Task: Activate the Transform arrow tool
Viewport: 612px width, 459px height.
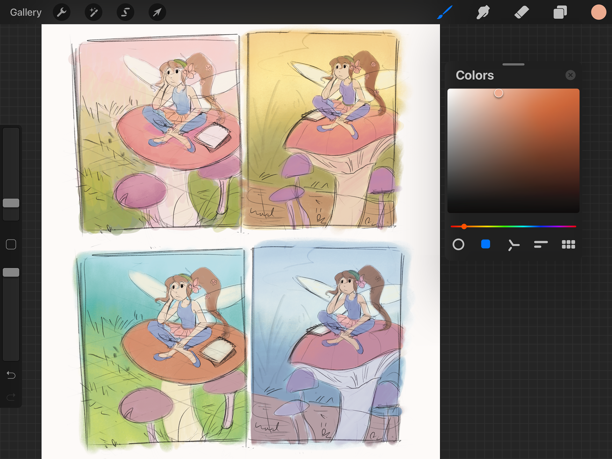Action: coord(157,12)
